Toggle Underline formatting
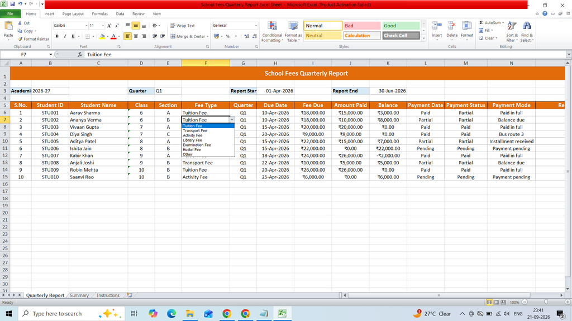 73,36
